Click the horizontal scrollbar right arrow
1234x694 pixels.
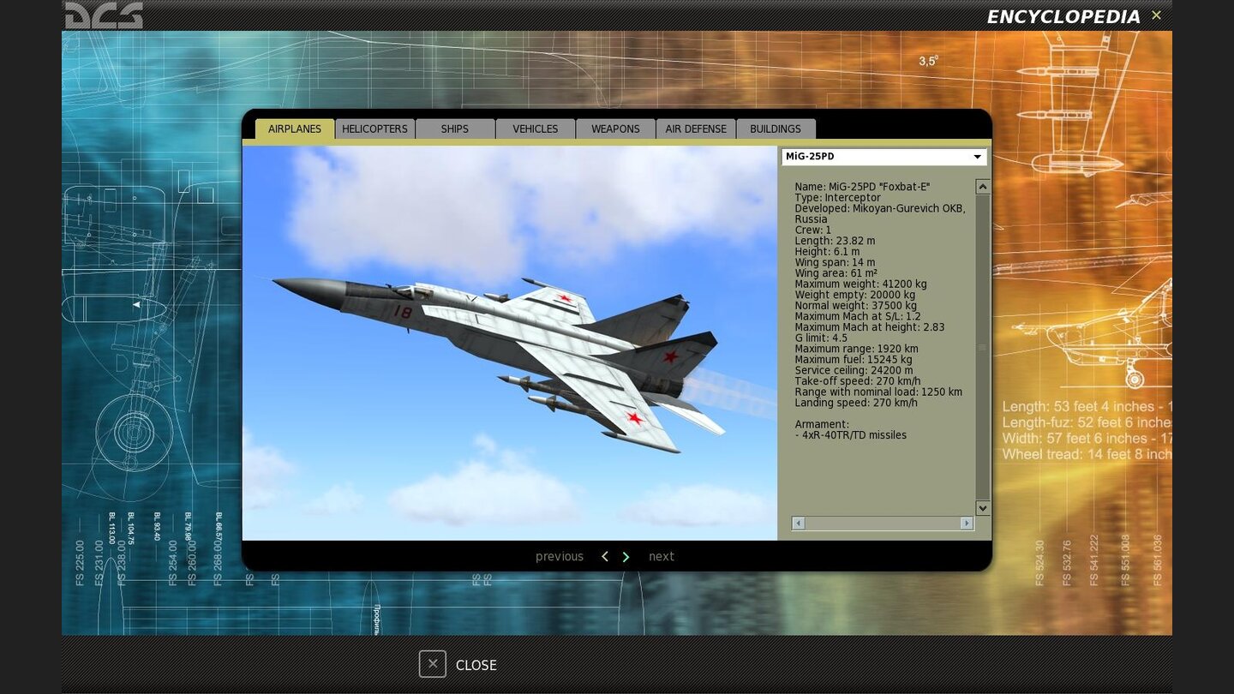pos(967,523)
